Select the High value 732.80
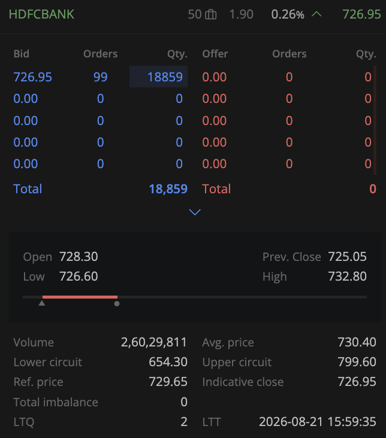The image size is (386, 438). [348, 276]
